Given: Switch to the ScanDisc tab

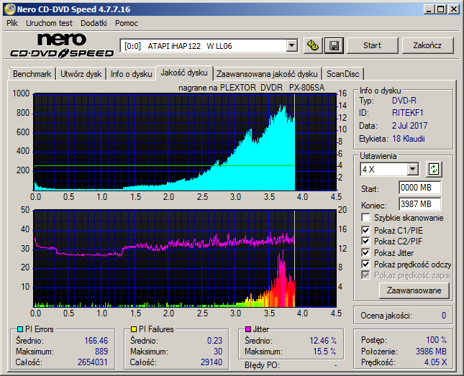Looking at the screenshot, I should tap(342, 74).
